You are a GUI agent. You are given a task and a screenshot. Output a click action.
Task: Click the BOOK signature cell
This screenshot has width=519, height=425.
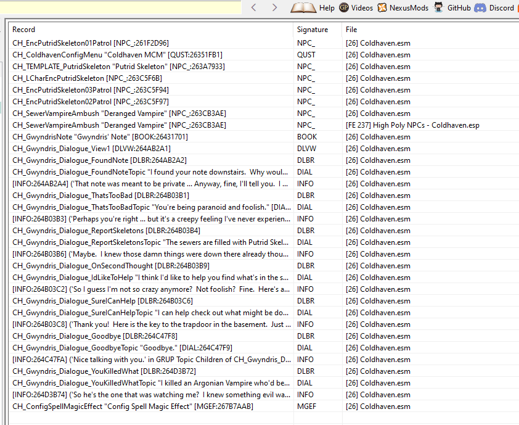coord(307,137)
